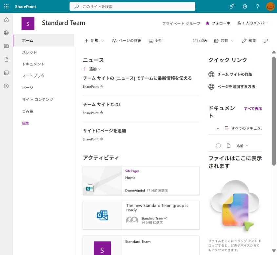Click the search magnifier icon

[77, 7]
